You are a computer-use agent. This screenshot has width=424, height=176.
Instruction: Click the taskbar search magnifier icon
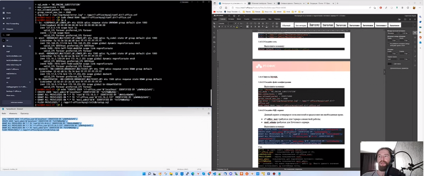tap(149, 174)
